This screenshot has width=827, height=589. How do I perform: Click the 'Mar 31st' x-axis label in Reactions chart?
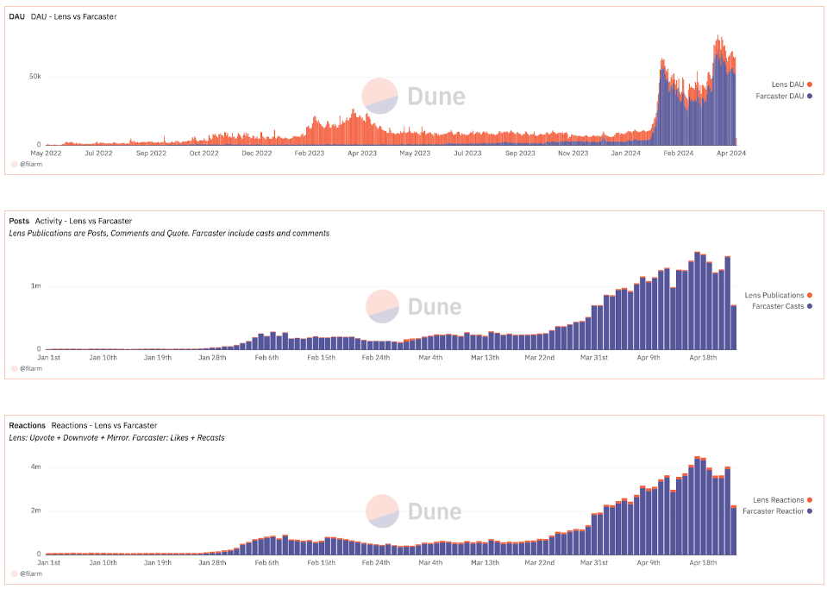click(x=594, y=562)
